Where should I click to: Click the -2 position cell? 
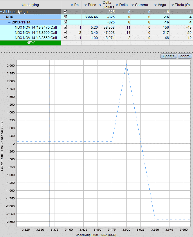click(x=76, y=33)
